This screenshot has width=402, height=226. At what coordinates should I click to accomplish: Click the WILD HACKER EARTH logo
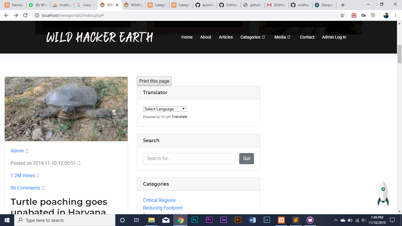(x=99, y=37)
